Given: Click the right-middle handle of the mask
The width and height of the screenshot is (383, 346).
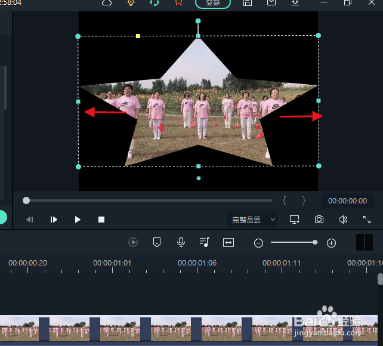Looking at the screenshot, I should click(319, 101).
